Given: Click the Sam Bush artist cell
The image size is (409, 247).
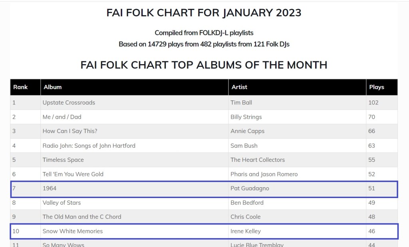Looking at the screenshot, I should pos(244,145).
